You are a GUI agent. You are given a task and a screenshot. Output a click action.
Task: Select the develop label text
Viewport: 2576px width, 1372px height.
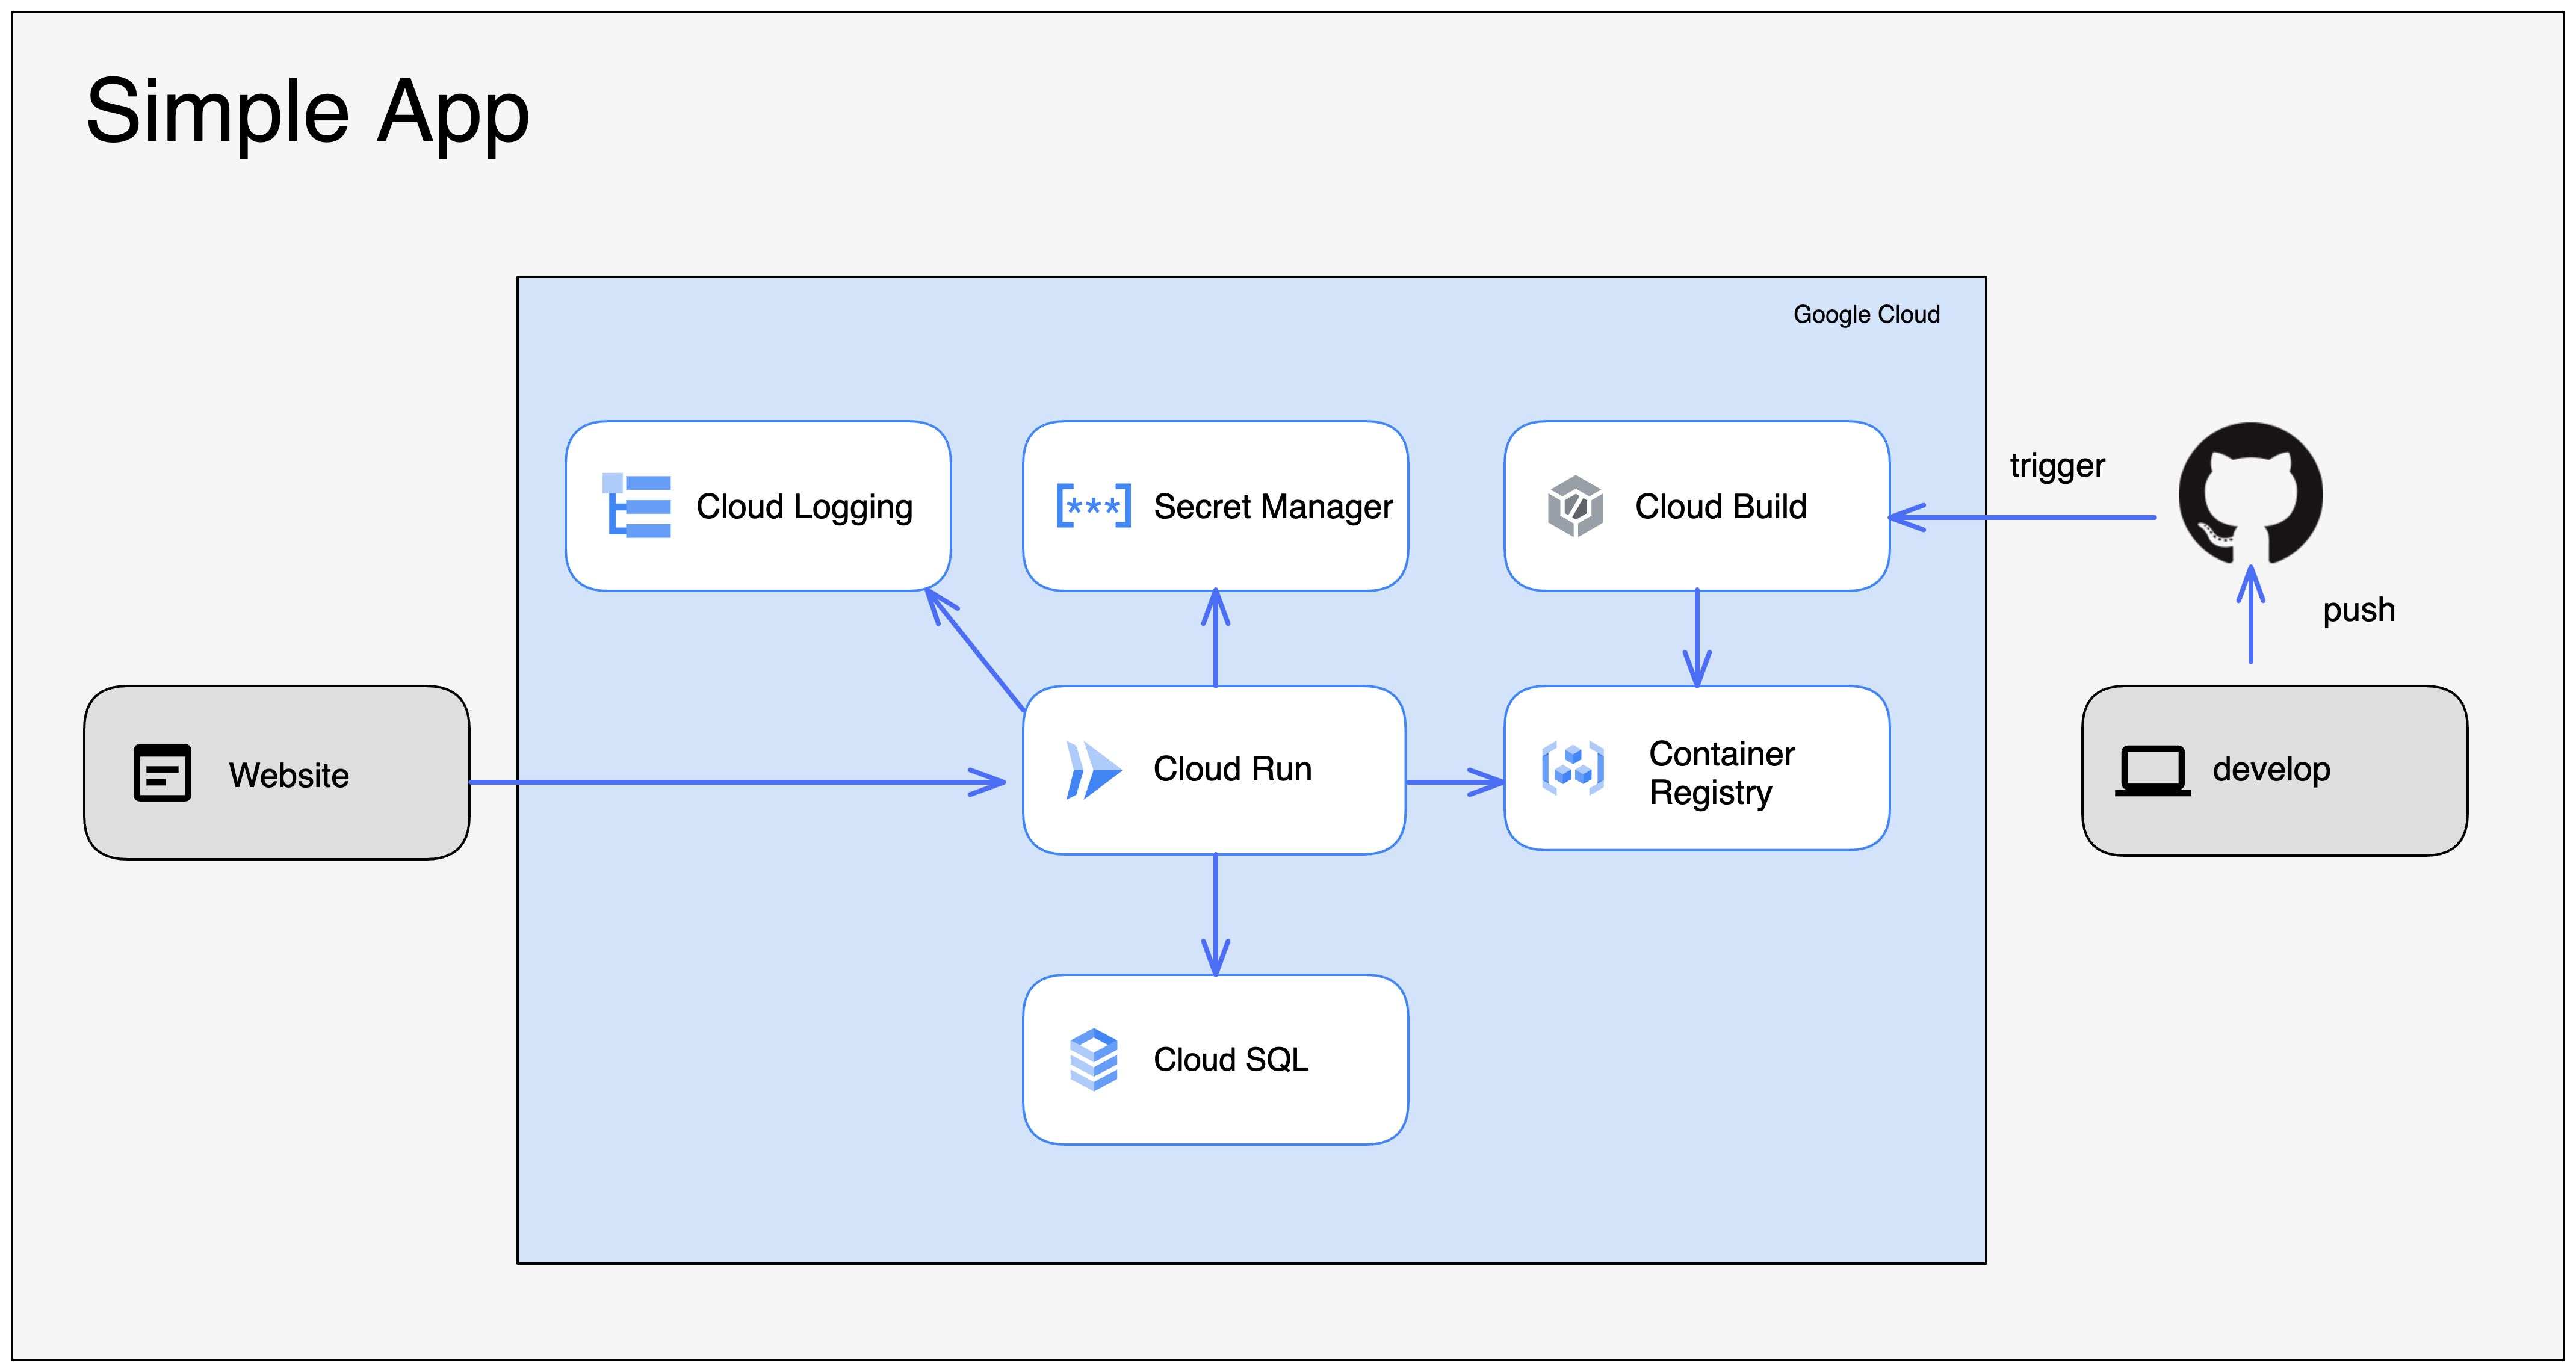click(2271, 769)
